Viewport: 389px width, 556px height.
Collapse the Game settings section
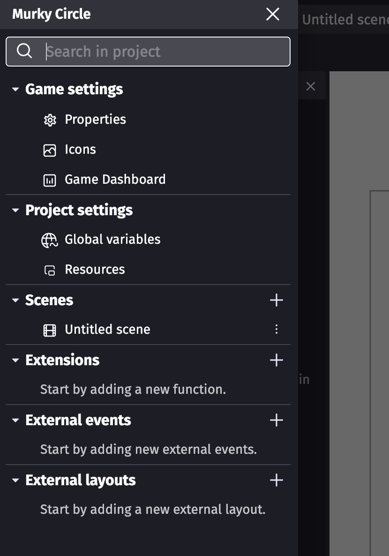coord(15,90)
